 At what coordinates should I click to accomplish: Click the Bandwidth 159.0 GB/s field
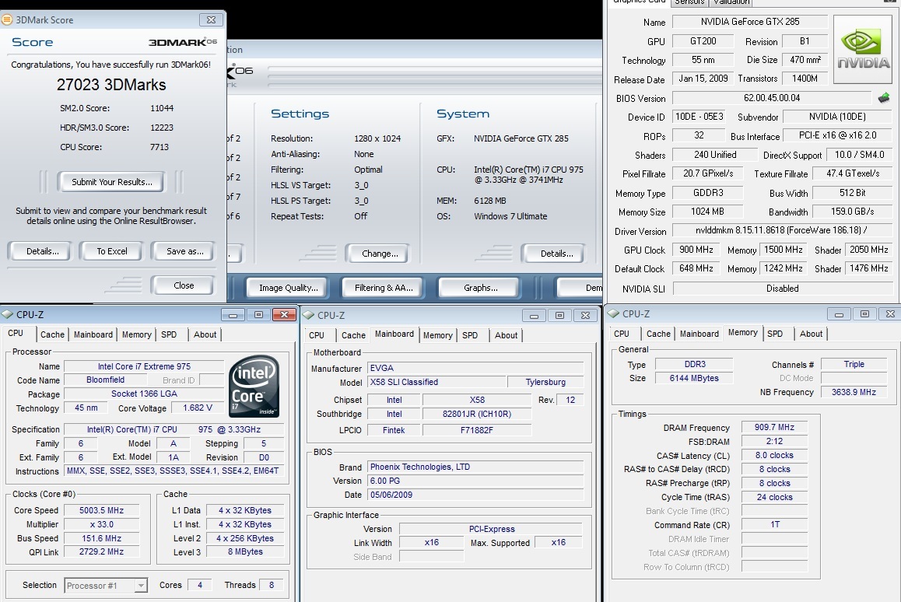click(x=852, y=212)
